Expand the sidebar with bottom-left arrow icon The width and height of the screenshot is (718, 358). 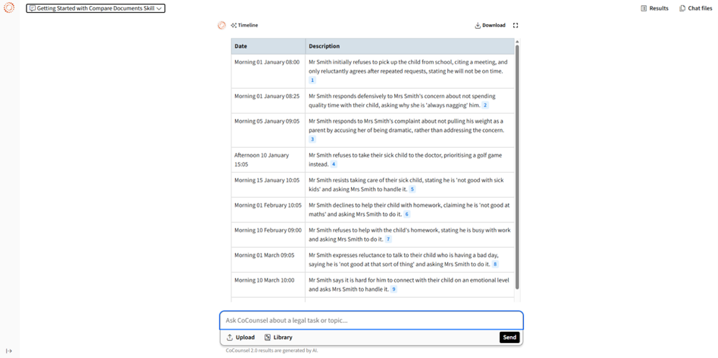9,351
